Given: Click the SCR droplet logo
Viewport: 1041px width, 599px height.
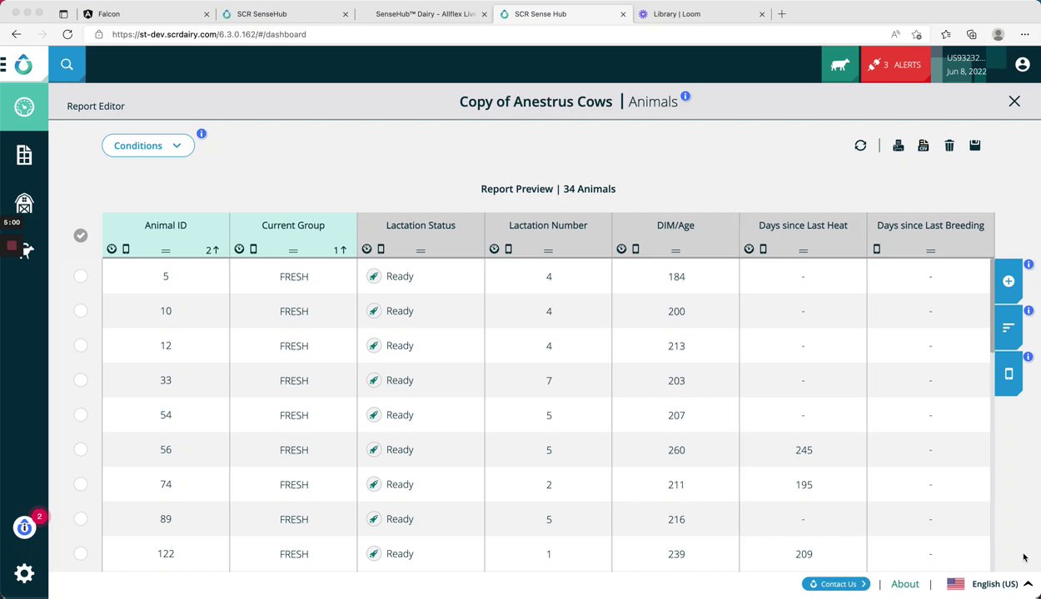Looking at the screenshot, I should coord(24,65).
